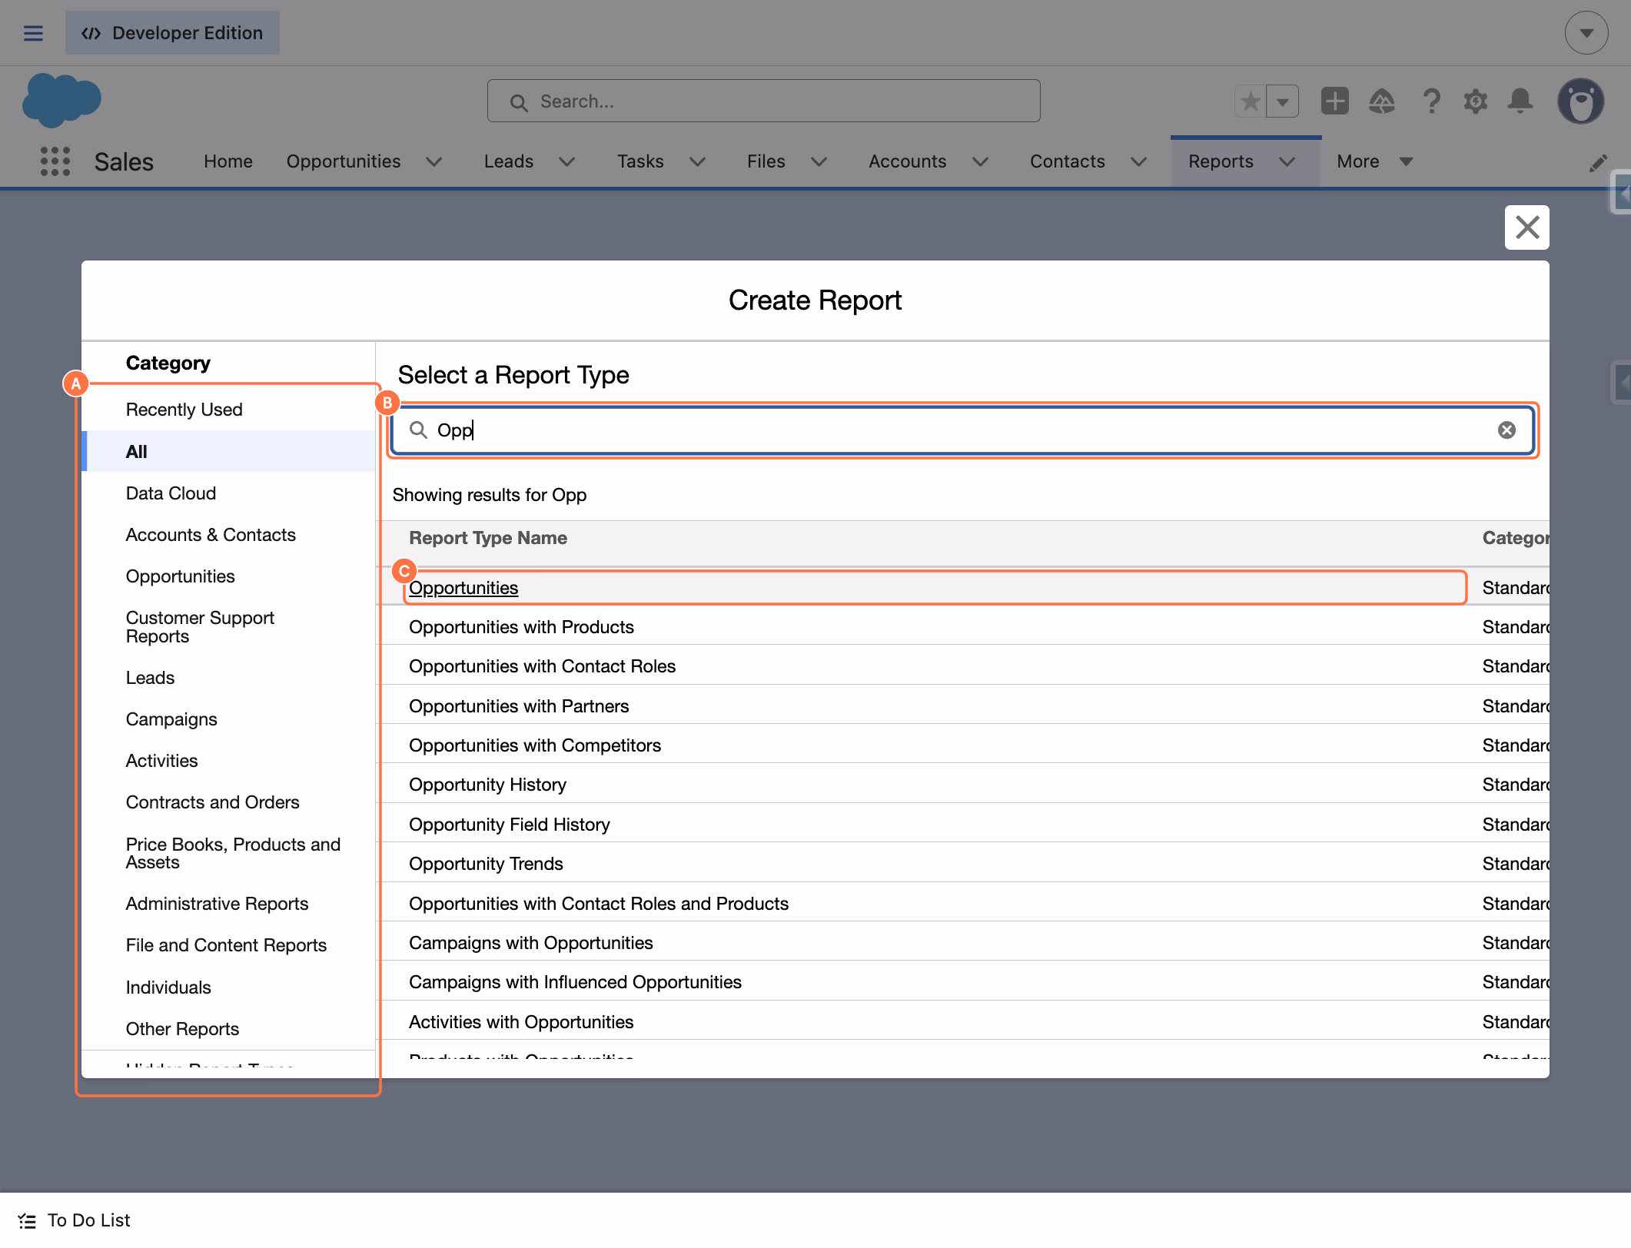Viewport: 1631px width, 1248px height.
Task: Open the Files nav tab
Action: coord(766,161)
